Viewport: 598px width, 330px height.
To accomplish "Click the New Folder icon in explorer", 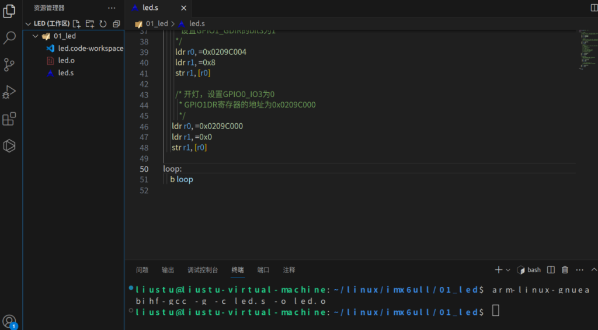I will click(x=90, y=24).
